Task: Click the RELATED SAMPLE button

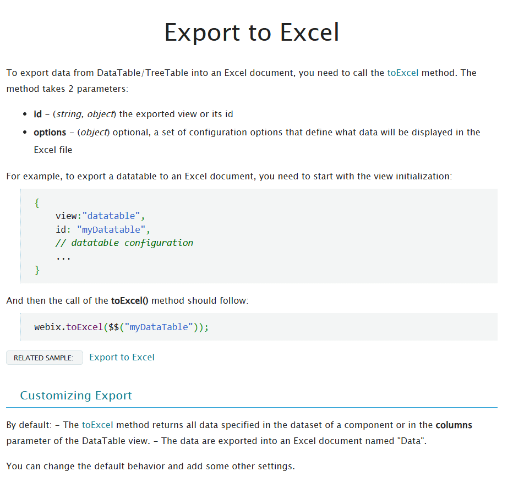Action: coord(44,357)
